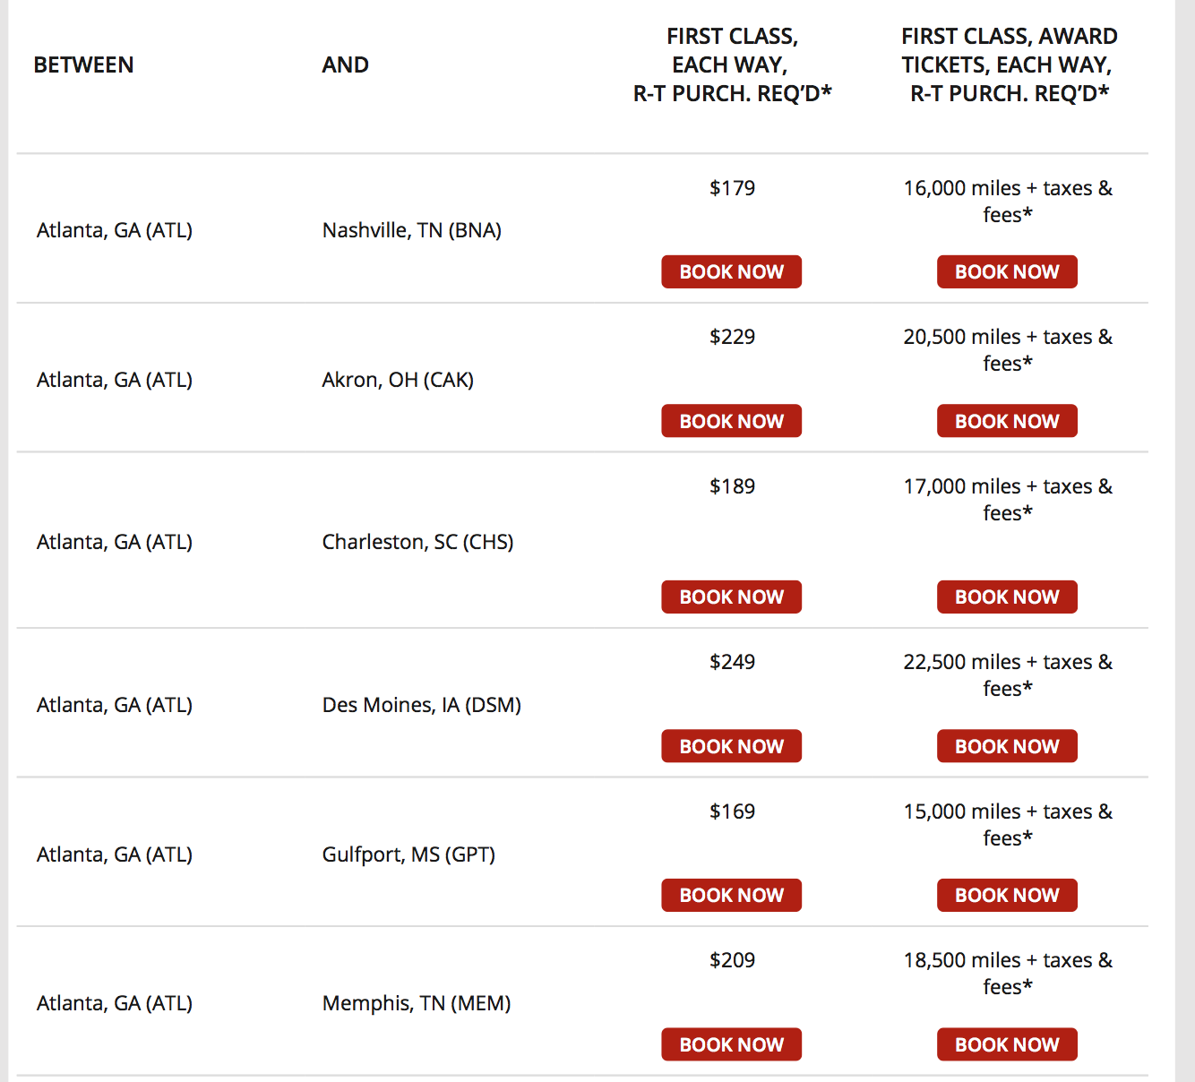This screenshot has width=1195, height=1082.
Task: Book the $179 Atlanta to Nashville fare
Action: 731,271
